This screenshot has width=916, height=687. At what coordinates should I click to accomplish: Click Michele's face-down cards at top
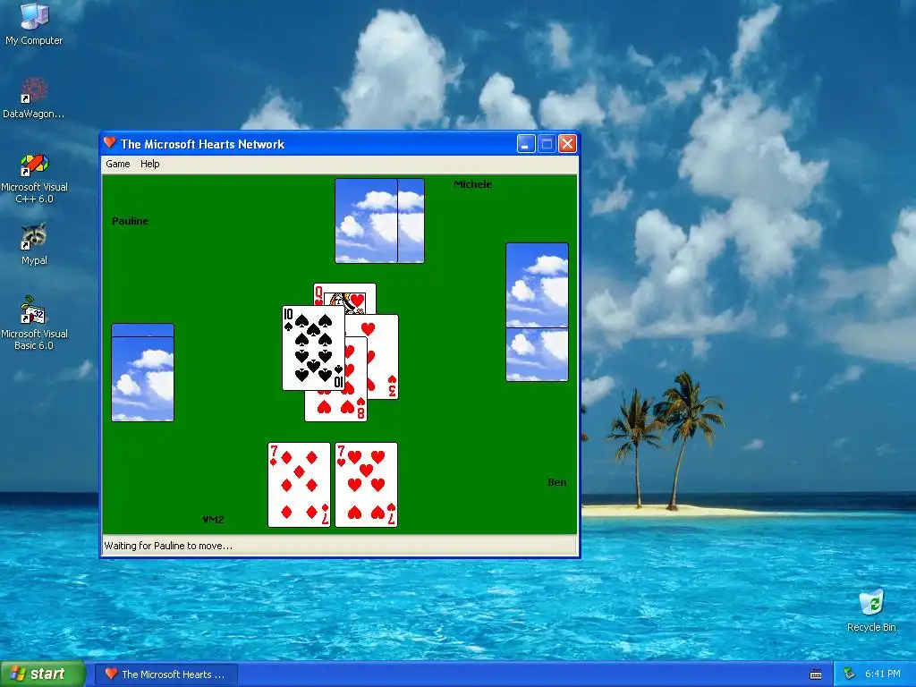click(x=379, y=221)
